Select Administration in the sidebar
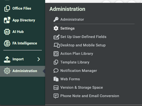This screenshot has width=142, height=106. pyautogui.click(x=23, y=71)
